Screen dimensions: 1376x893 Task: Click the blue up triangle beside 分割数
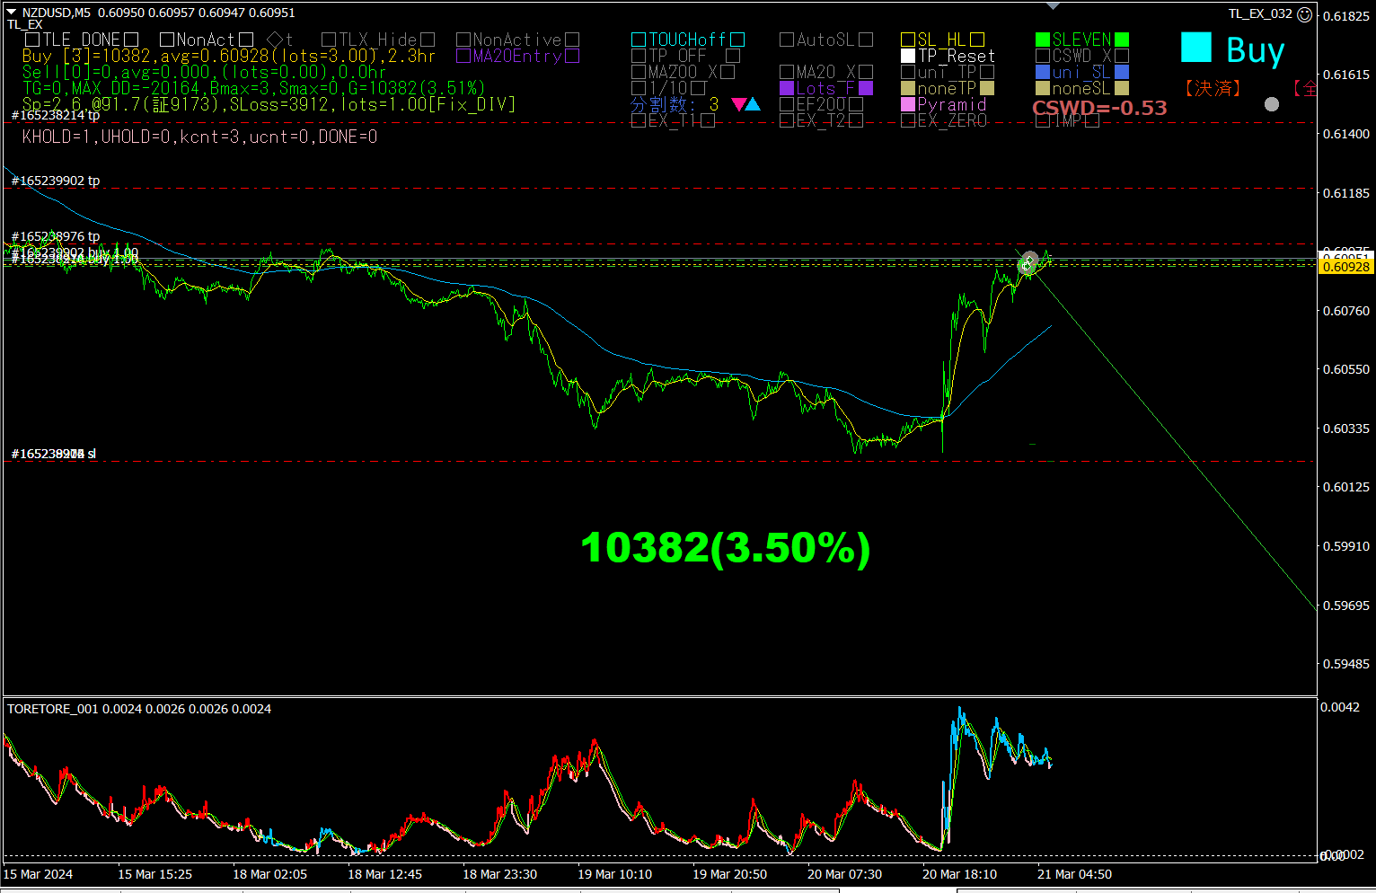point(754,105)
